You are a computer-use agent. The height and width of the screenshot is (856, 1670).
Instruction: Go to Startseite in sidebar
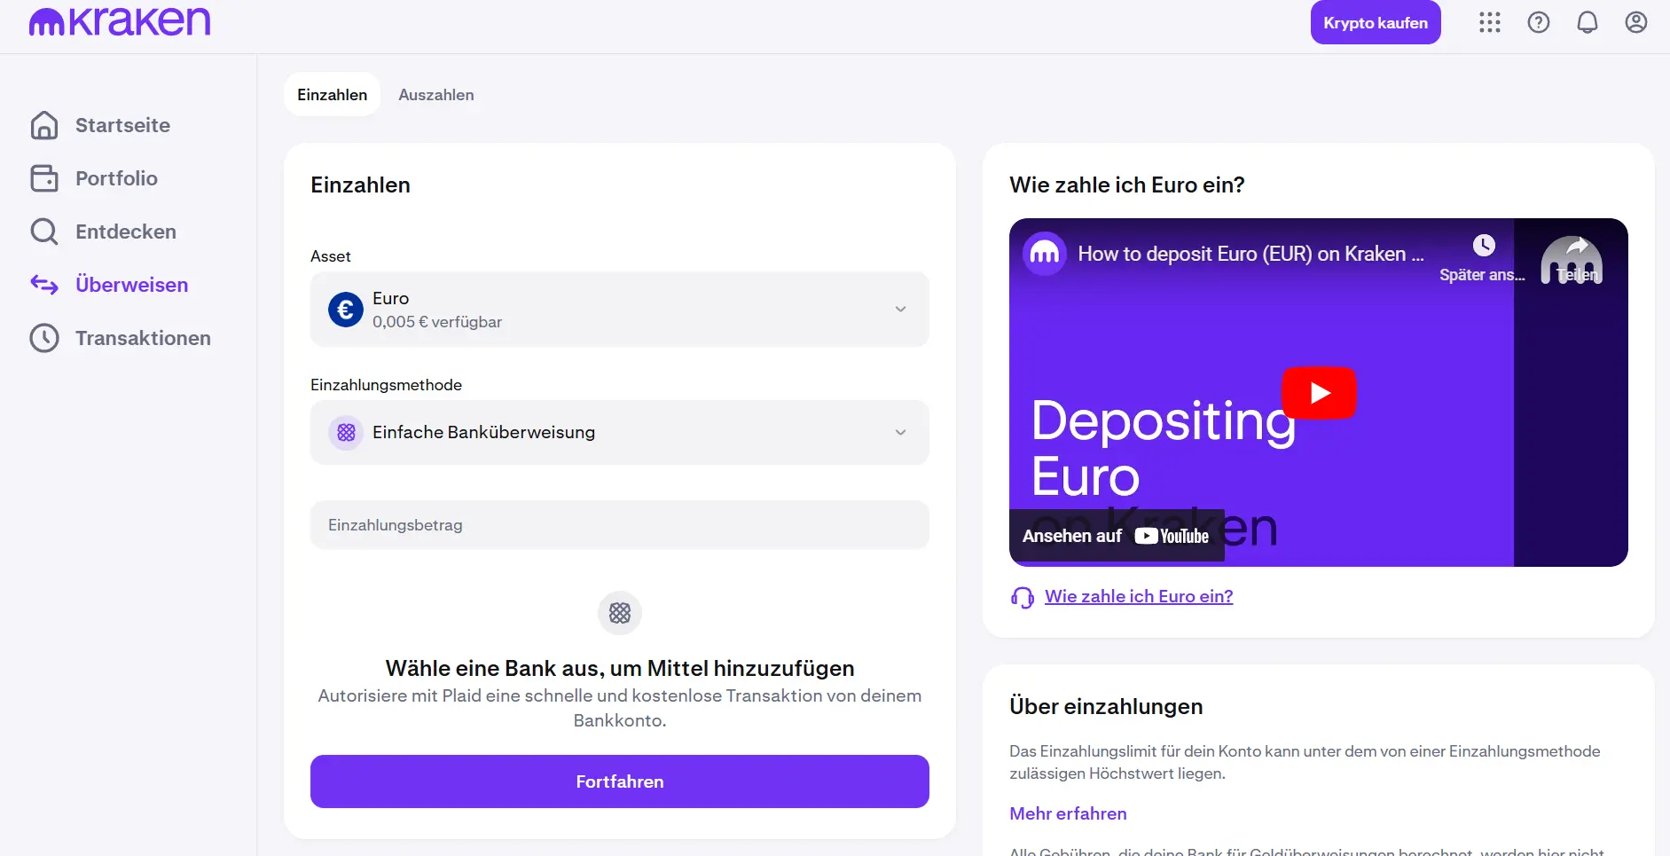click(122, 125)
